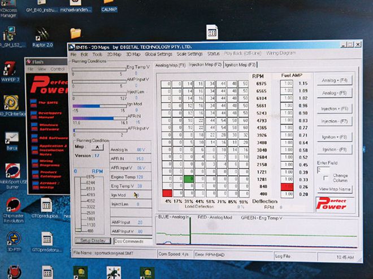Click the Eng Temp V gauge bar
This screenshot has height=279, width=373.
coord(99,69)
